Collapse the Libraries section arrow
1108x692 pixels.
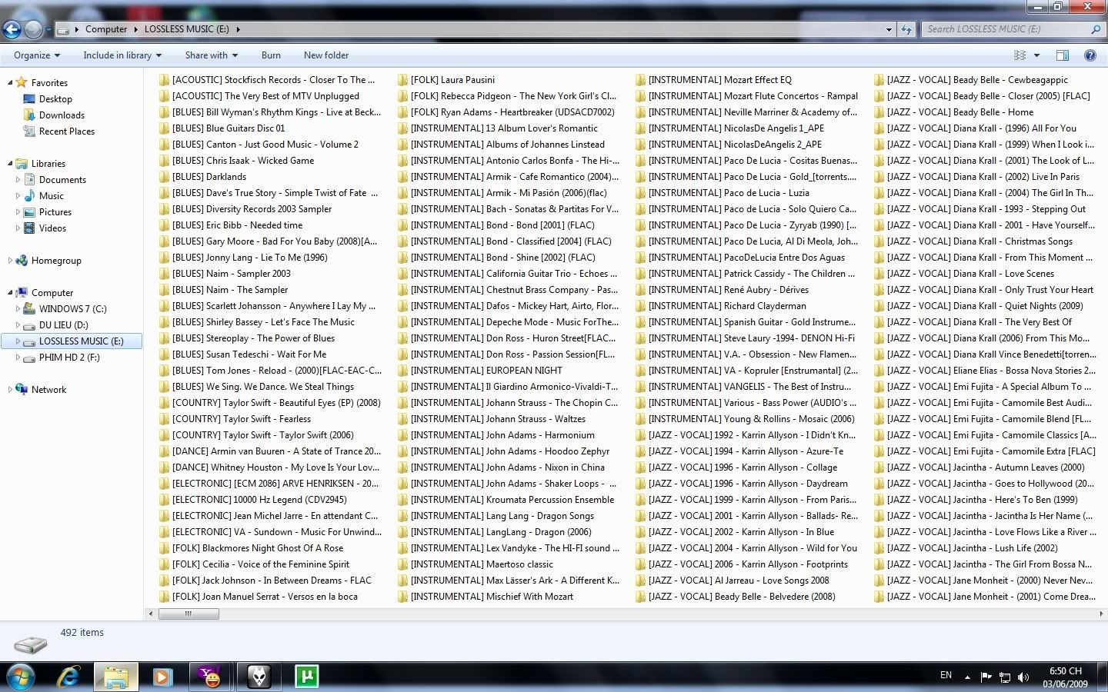[x=10, y=163]
